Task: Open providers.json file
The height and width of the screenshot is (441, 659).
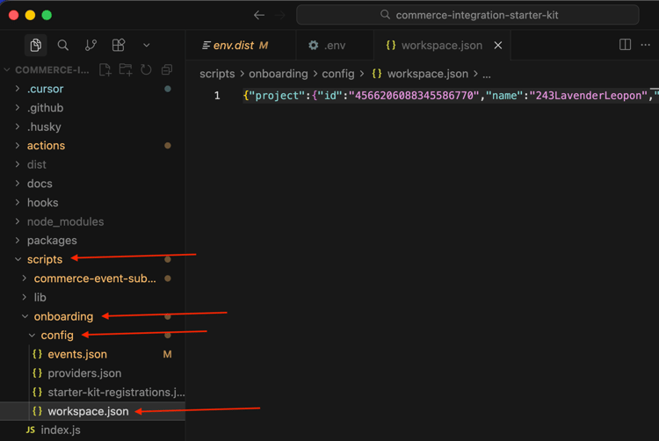Action: (x=92, y=373)
